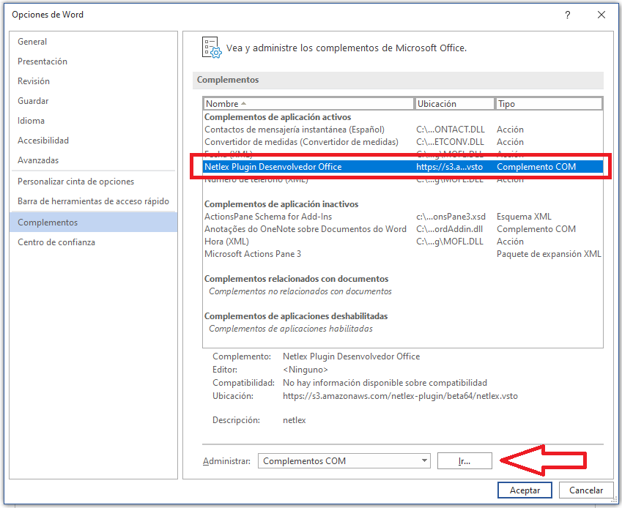
Task: Click C:\...ETCONV.DLL location cell
Action: click(450, 142)
